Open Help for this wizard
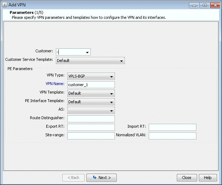The width and height of the screenshot is (222, 185). [x=207, y=178]
